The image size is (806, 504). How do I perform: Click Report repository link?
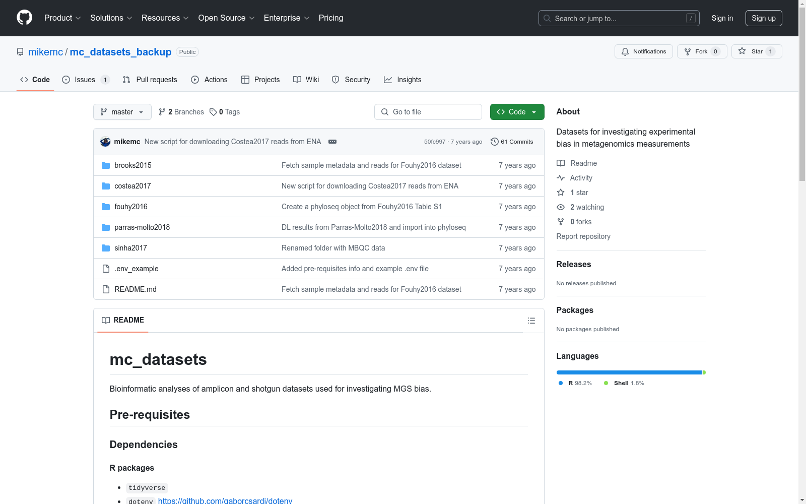point(583,236)
